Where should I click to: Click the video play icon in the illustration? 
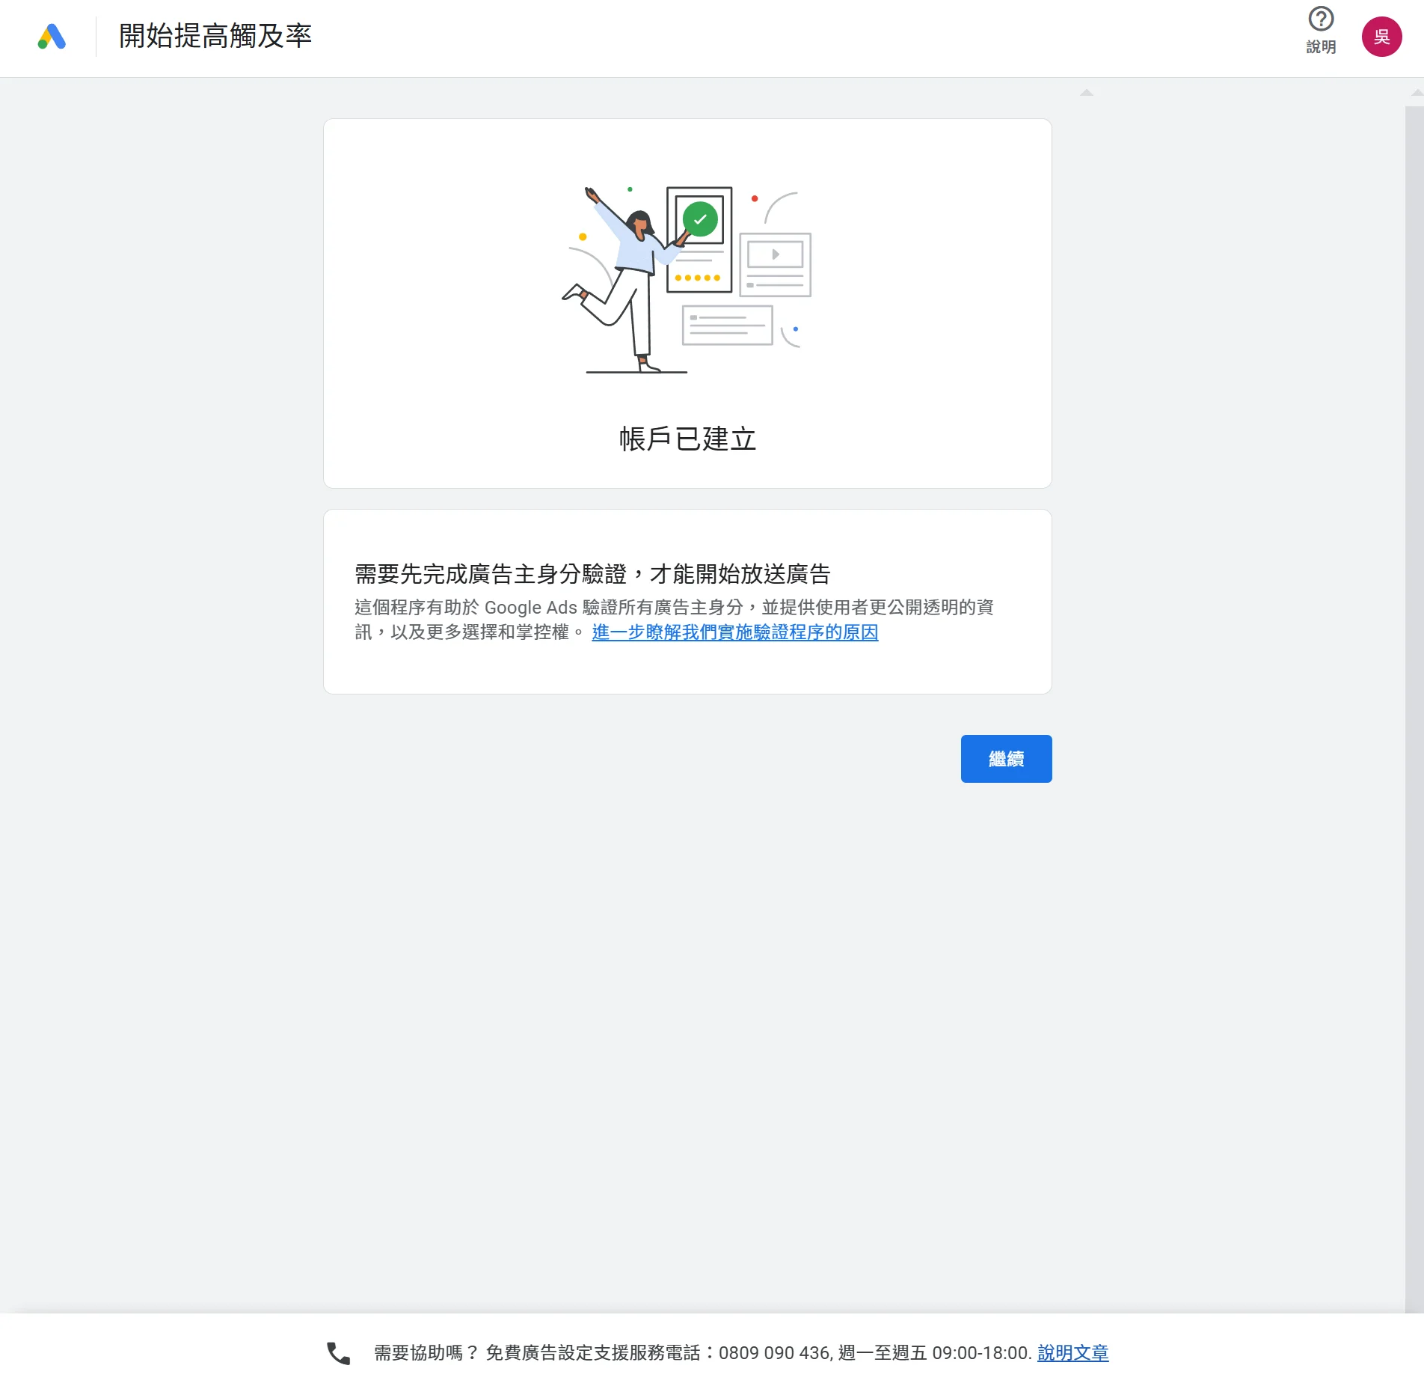tap(775, 254)
